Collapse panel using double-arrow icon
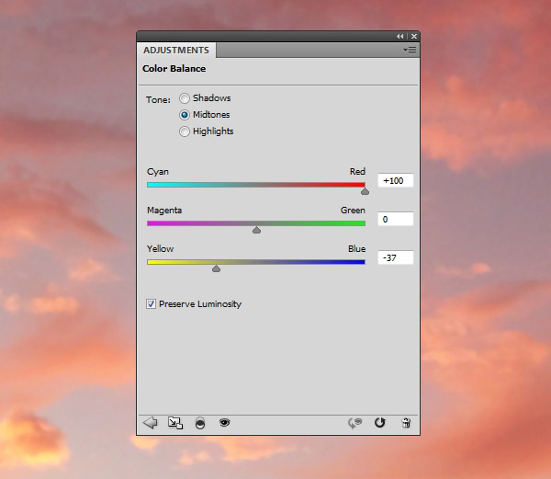The image size is (551, 479). tap(400, 36)
